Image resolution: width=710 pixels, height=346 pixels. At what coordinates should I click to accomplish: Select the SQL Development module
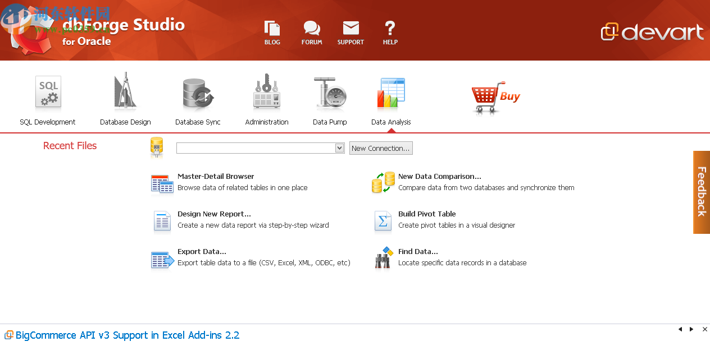pos(48,98)
